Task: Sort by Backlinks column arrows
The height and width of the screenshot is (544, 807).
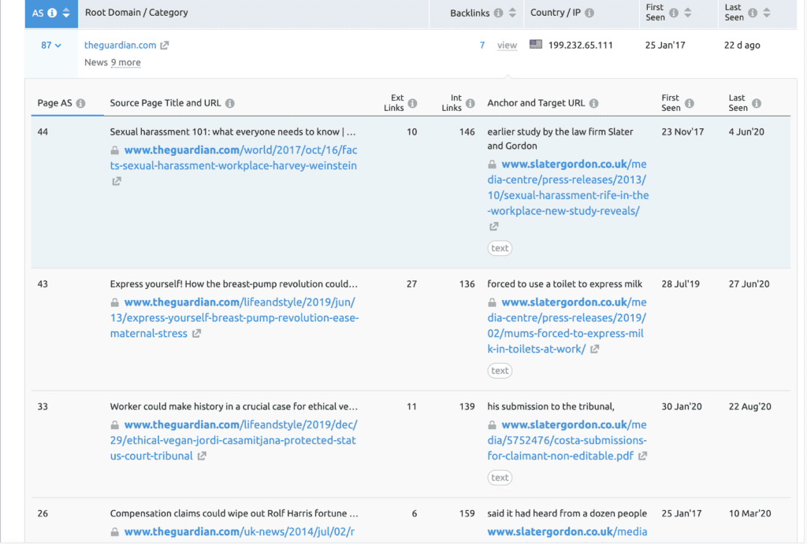Action: (x=512, y=13)
